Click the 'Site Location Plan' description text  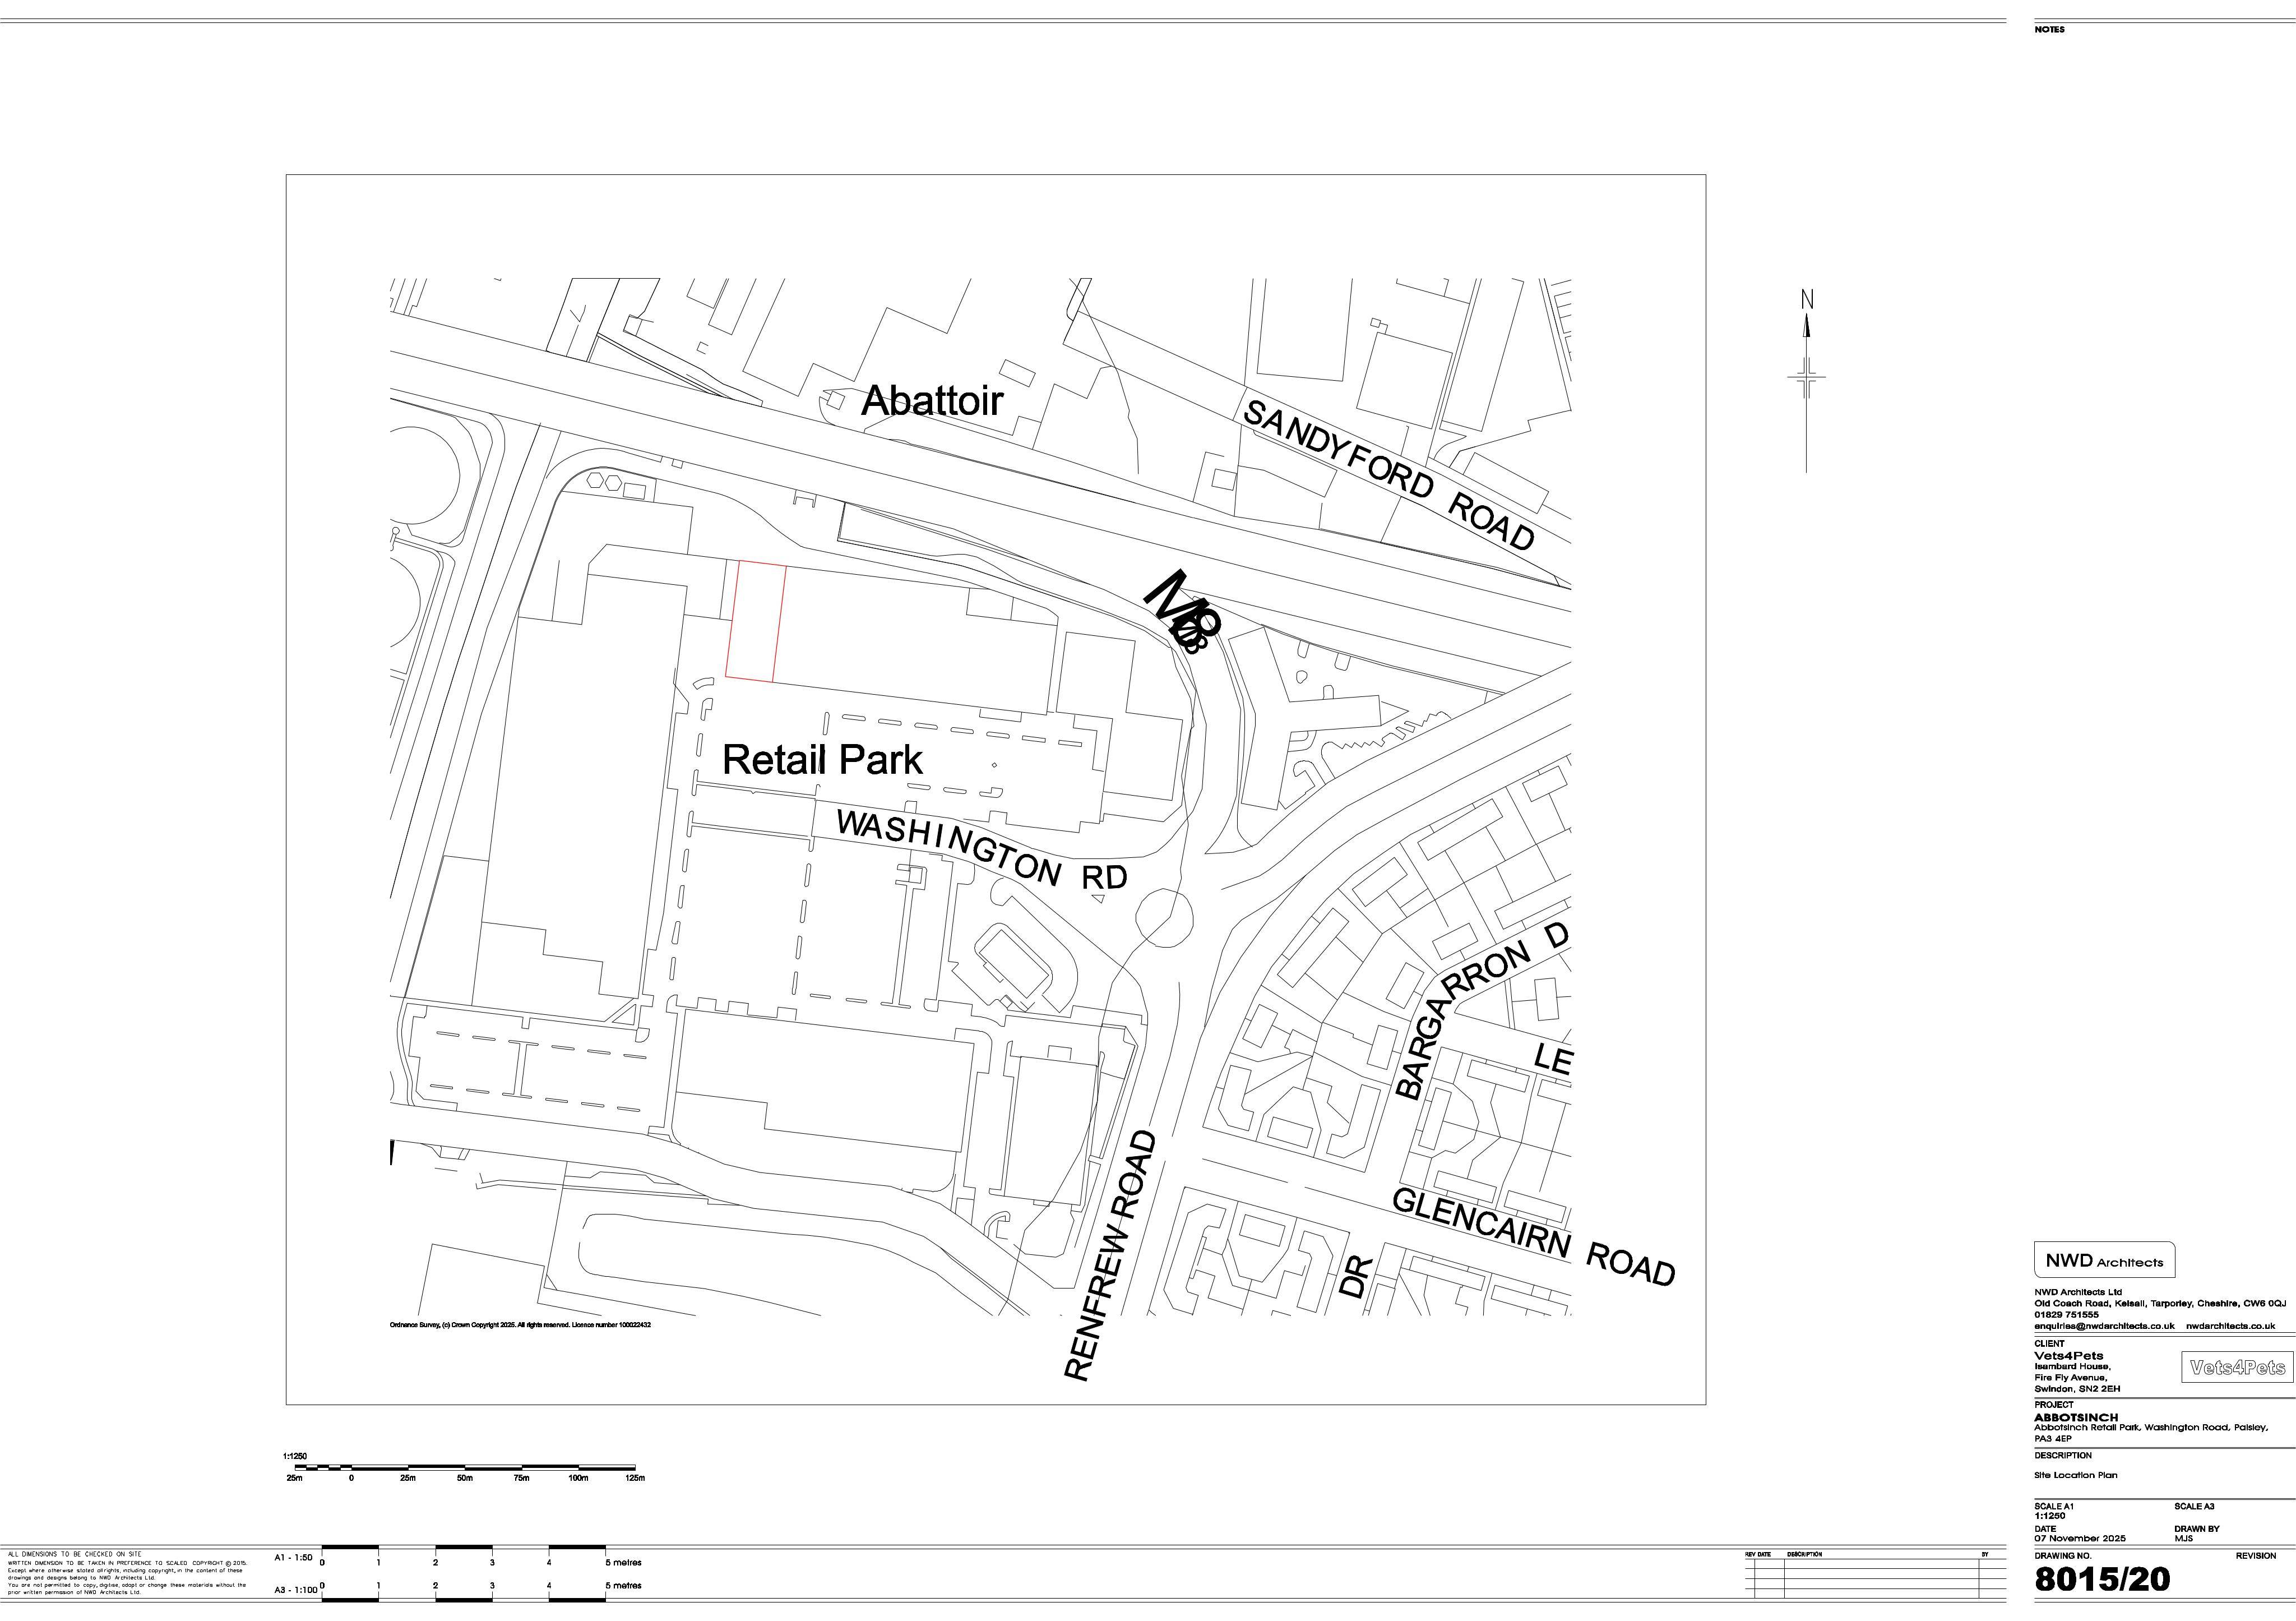[2075, 1475]
